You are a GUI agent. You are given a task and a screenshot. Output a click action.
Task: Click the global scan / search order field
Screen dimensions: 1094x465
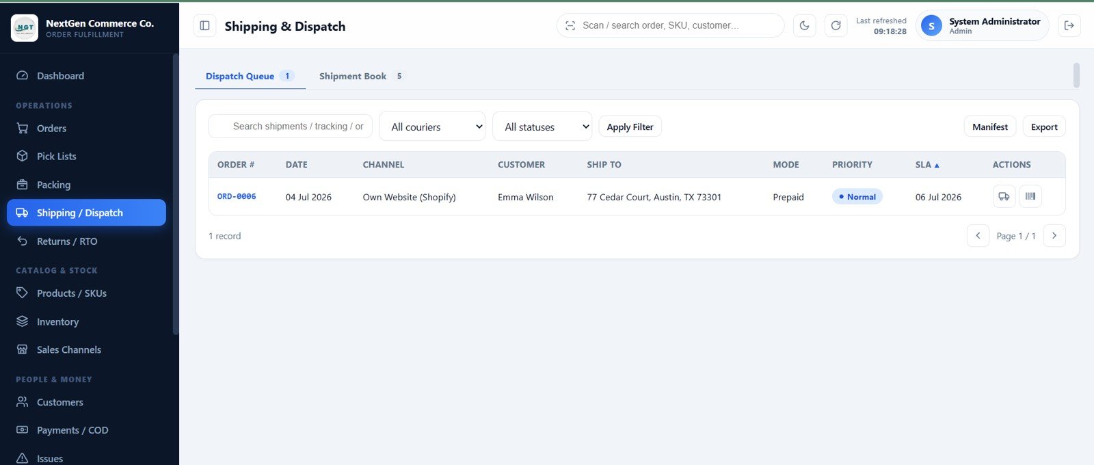(x=671, y=25)
